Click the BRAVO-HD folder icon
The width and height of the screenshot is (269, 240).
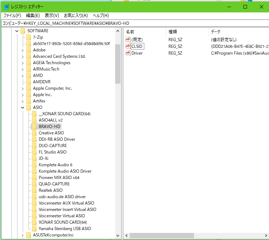pos(34,127)
